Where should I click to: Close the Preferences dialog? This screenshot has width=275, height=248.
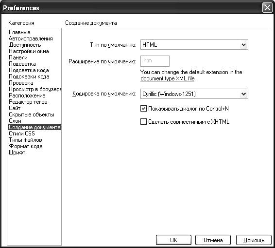pos(267,8)
